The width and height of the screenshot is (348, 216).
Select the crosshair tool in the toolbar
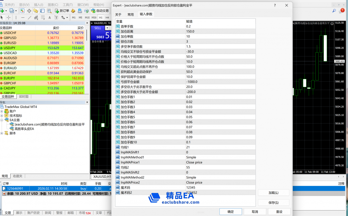(9, 17)
